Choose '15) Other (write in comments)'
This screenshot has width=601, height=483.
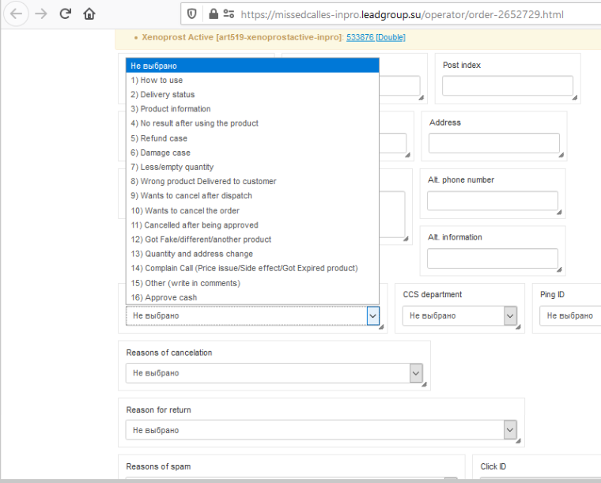[x=252, y=283]
